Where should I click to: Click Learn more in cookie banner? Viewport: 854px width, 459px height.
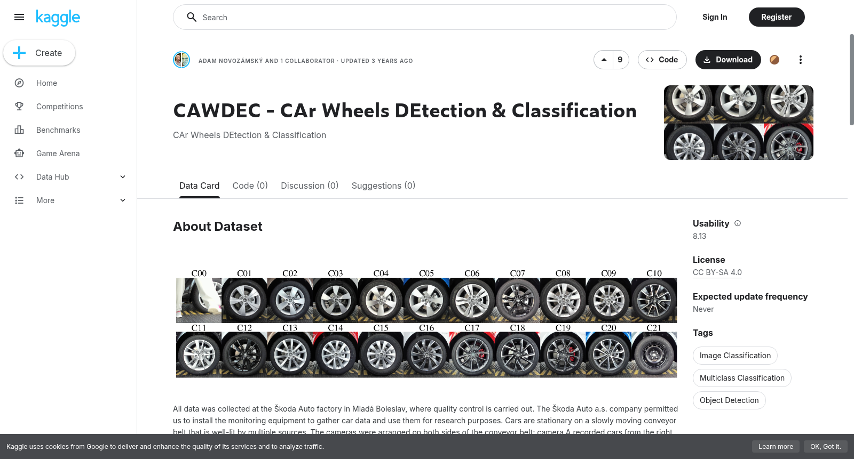[x=776, y=447]
